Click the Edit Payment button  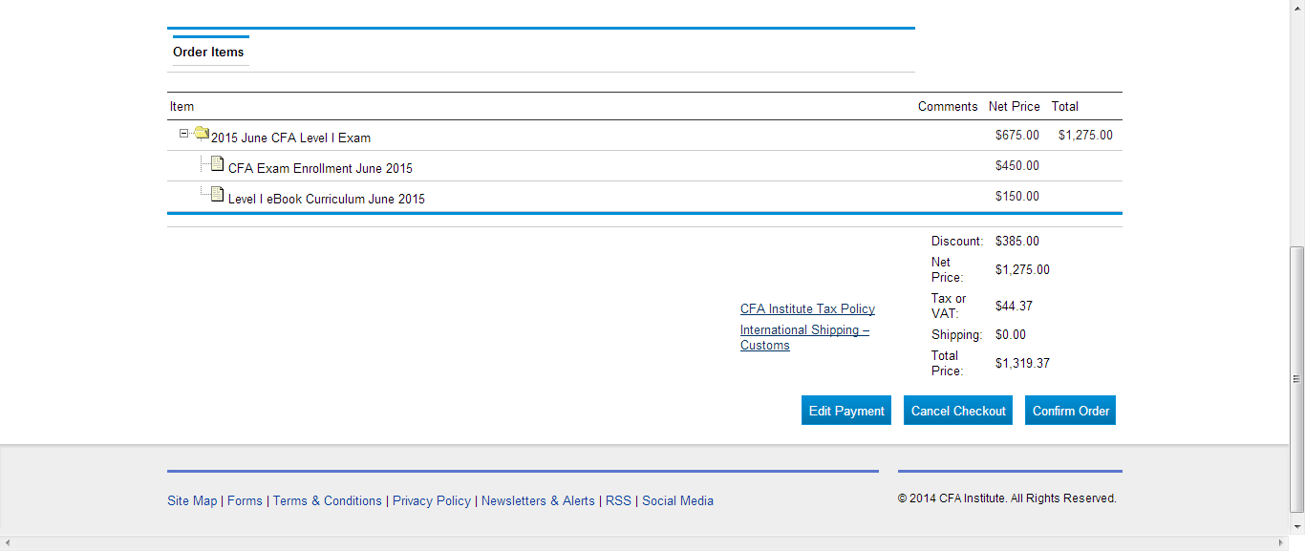click(846, 411)
